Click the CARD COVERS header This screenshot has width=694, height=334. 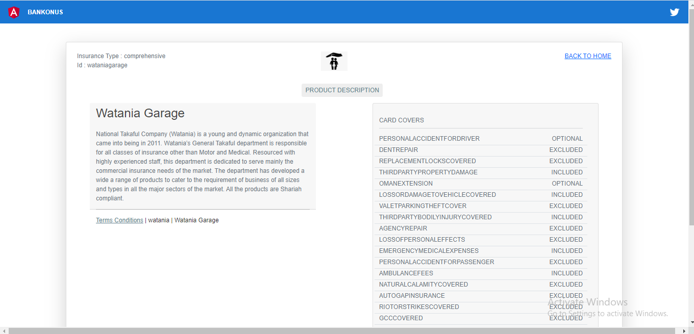click(x=402, y=120)
